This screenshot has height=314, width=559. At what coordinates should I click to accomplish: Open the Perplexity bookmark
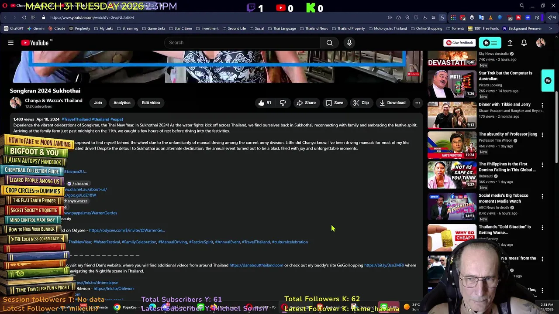[x=79, y=28]
